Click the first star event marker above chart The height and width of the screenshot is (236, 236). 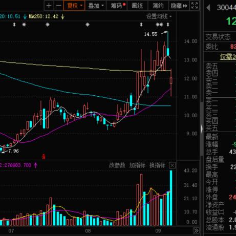24,25
